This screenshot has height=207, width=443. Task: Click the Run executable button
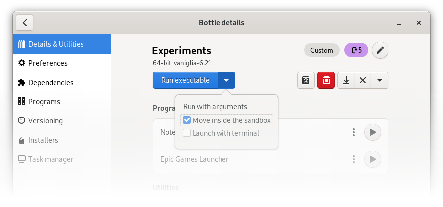185,80
